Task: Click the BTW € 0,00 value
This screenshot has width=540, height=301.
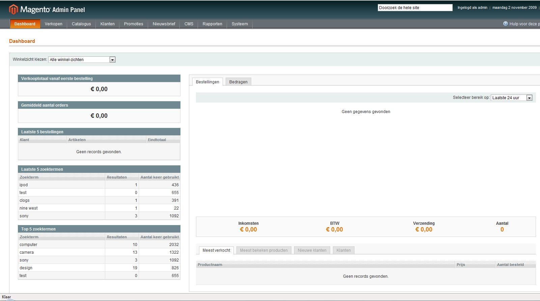Action: pos(334,229)
